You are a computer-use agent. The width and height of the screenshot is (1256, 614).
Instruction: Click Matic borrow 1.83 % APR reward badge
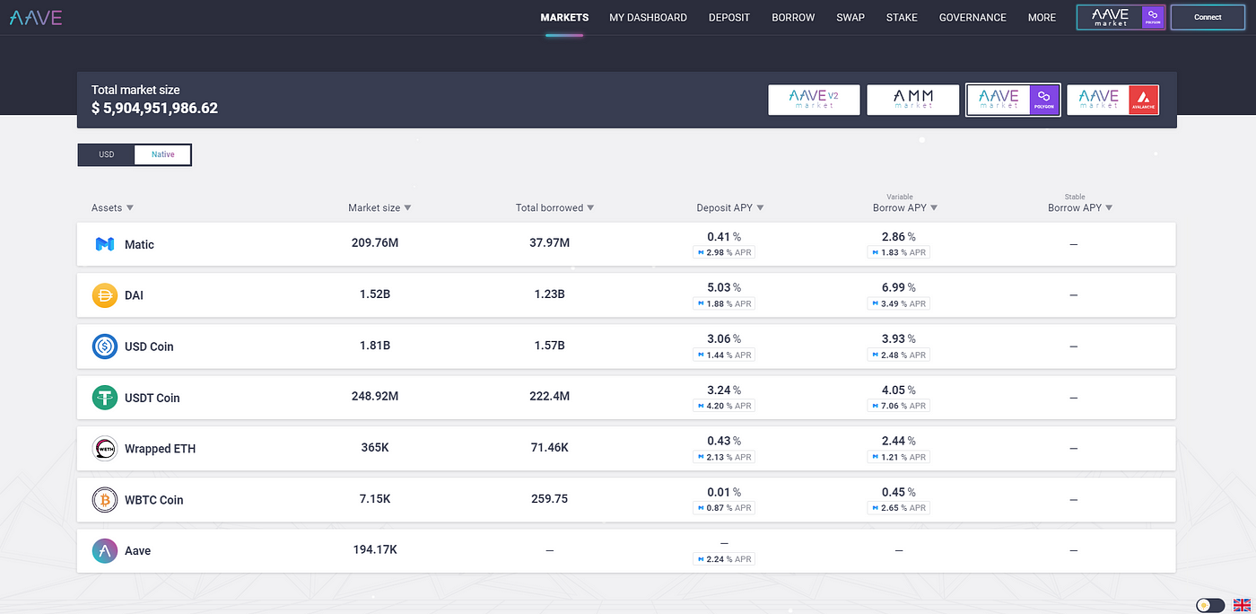(899, 253)
